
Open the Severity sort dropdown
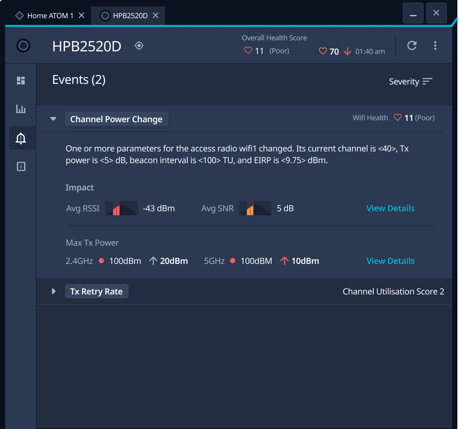411,82
